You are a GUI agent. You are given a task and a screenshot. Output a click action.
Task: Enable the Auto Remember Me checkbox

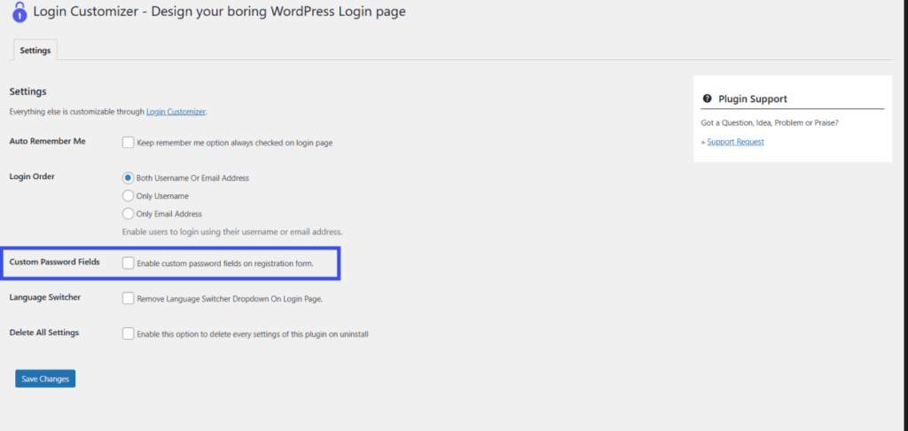coord(128,143)
